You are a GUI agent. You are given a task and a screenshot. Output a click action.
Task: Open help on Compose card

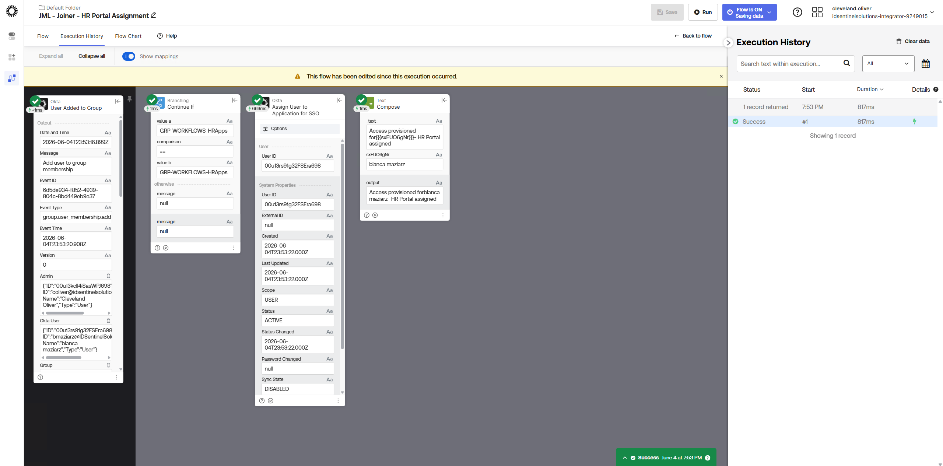pos(367,215)
